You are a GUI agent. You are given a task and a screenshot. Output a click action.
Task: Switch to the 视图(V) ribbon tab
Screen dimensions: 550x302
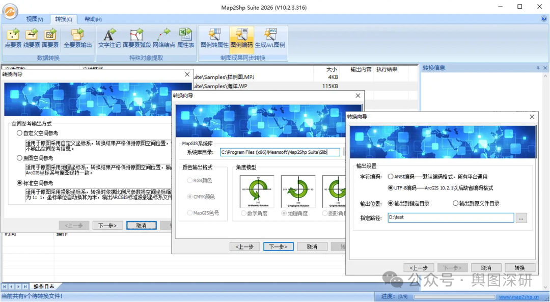click(x=34, y=19)
